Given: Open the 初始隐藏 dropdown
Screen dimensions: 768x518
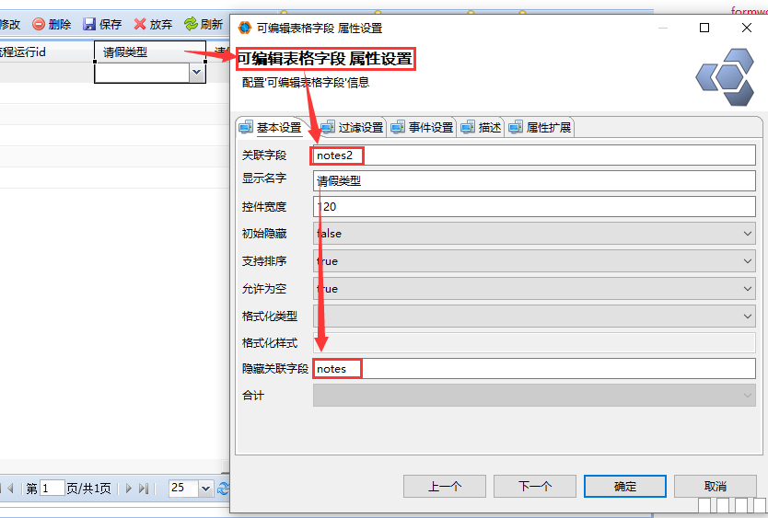Looking at the screenshot, I should click(x=747, y=234).
